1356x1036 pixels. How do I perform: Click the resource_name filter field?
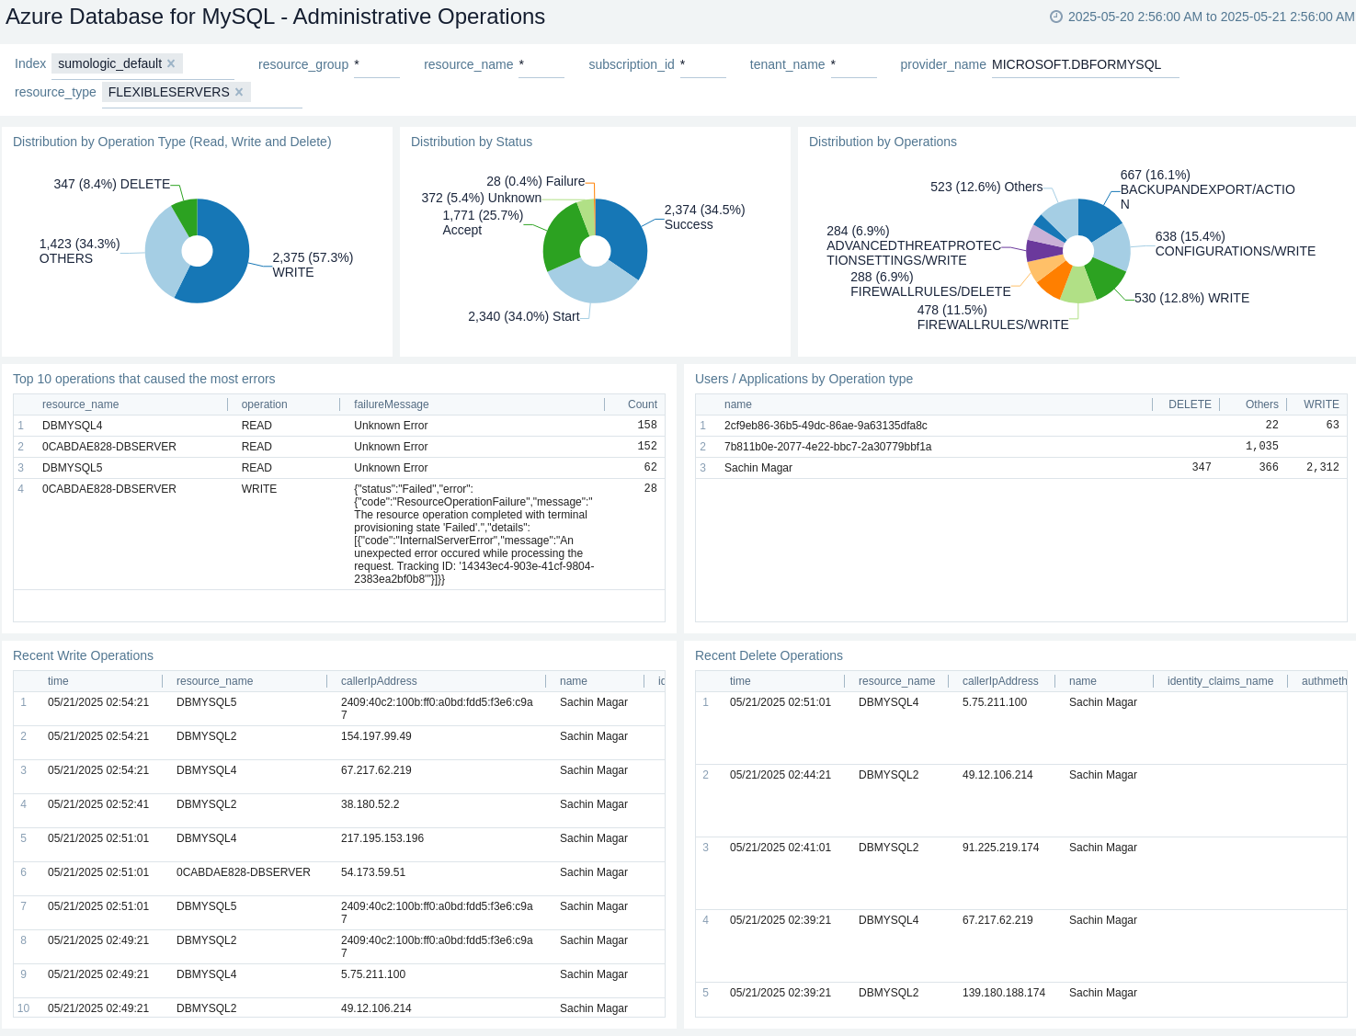(541, 64)
